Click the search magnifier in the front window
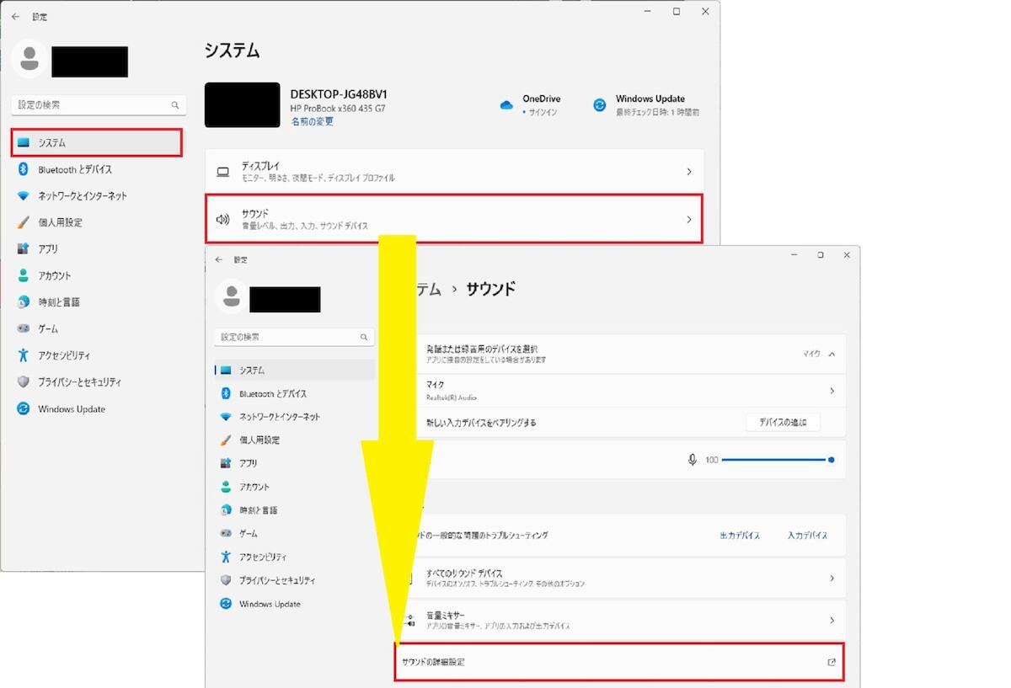The width and height of the screenshot is (1011, 688). [x=364, y=337]
